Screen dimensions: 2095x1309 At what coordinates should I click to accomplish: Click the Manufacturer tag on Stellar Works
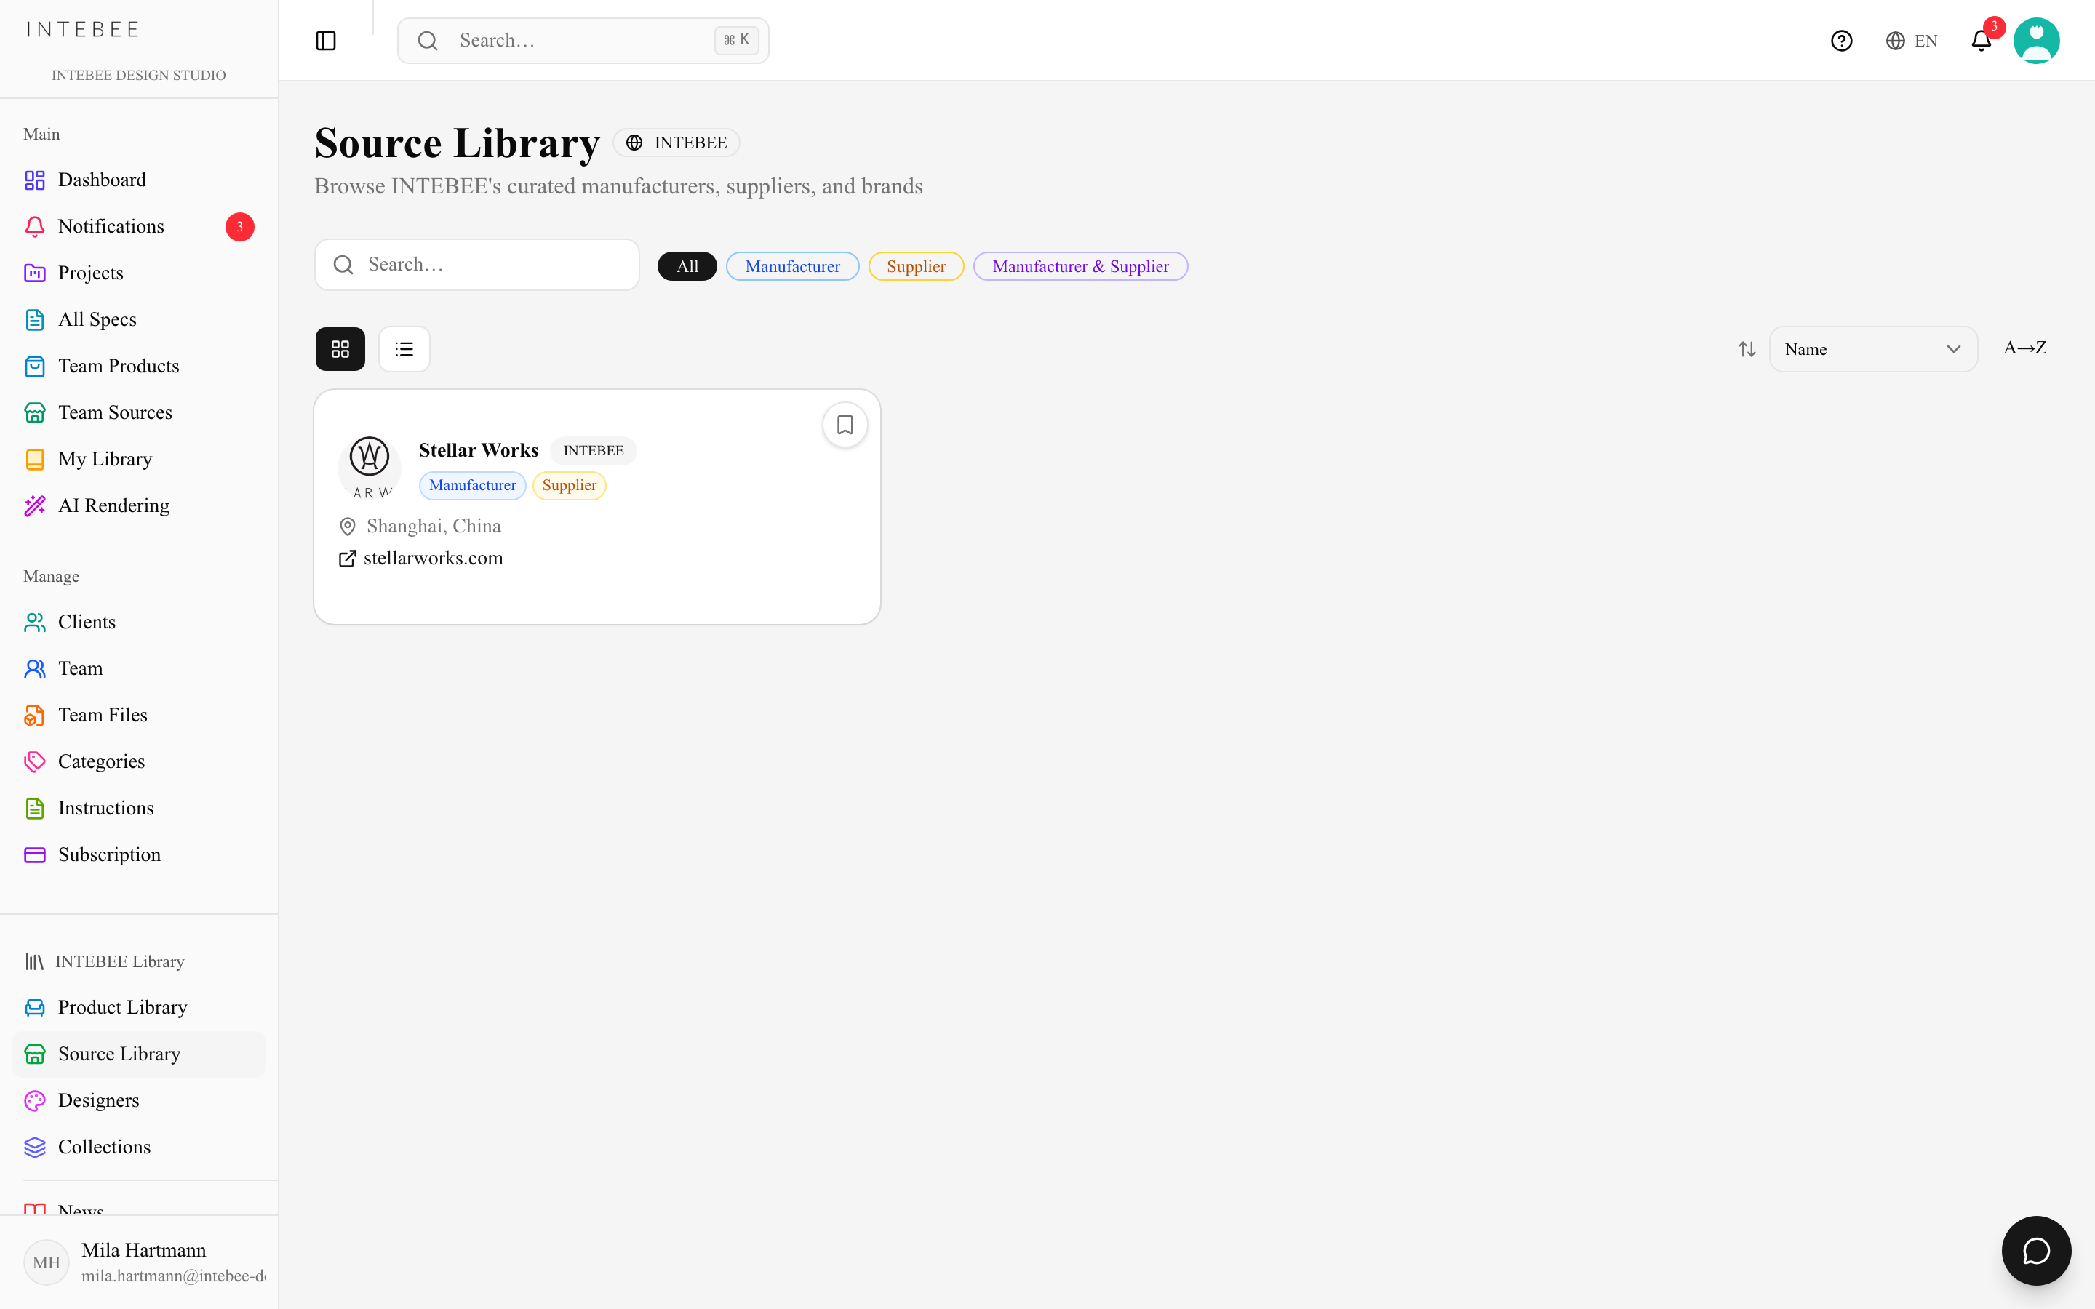[472, 486]
